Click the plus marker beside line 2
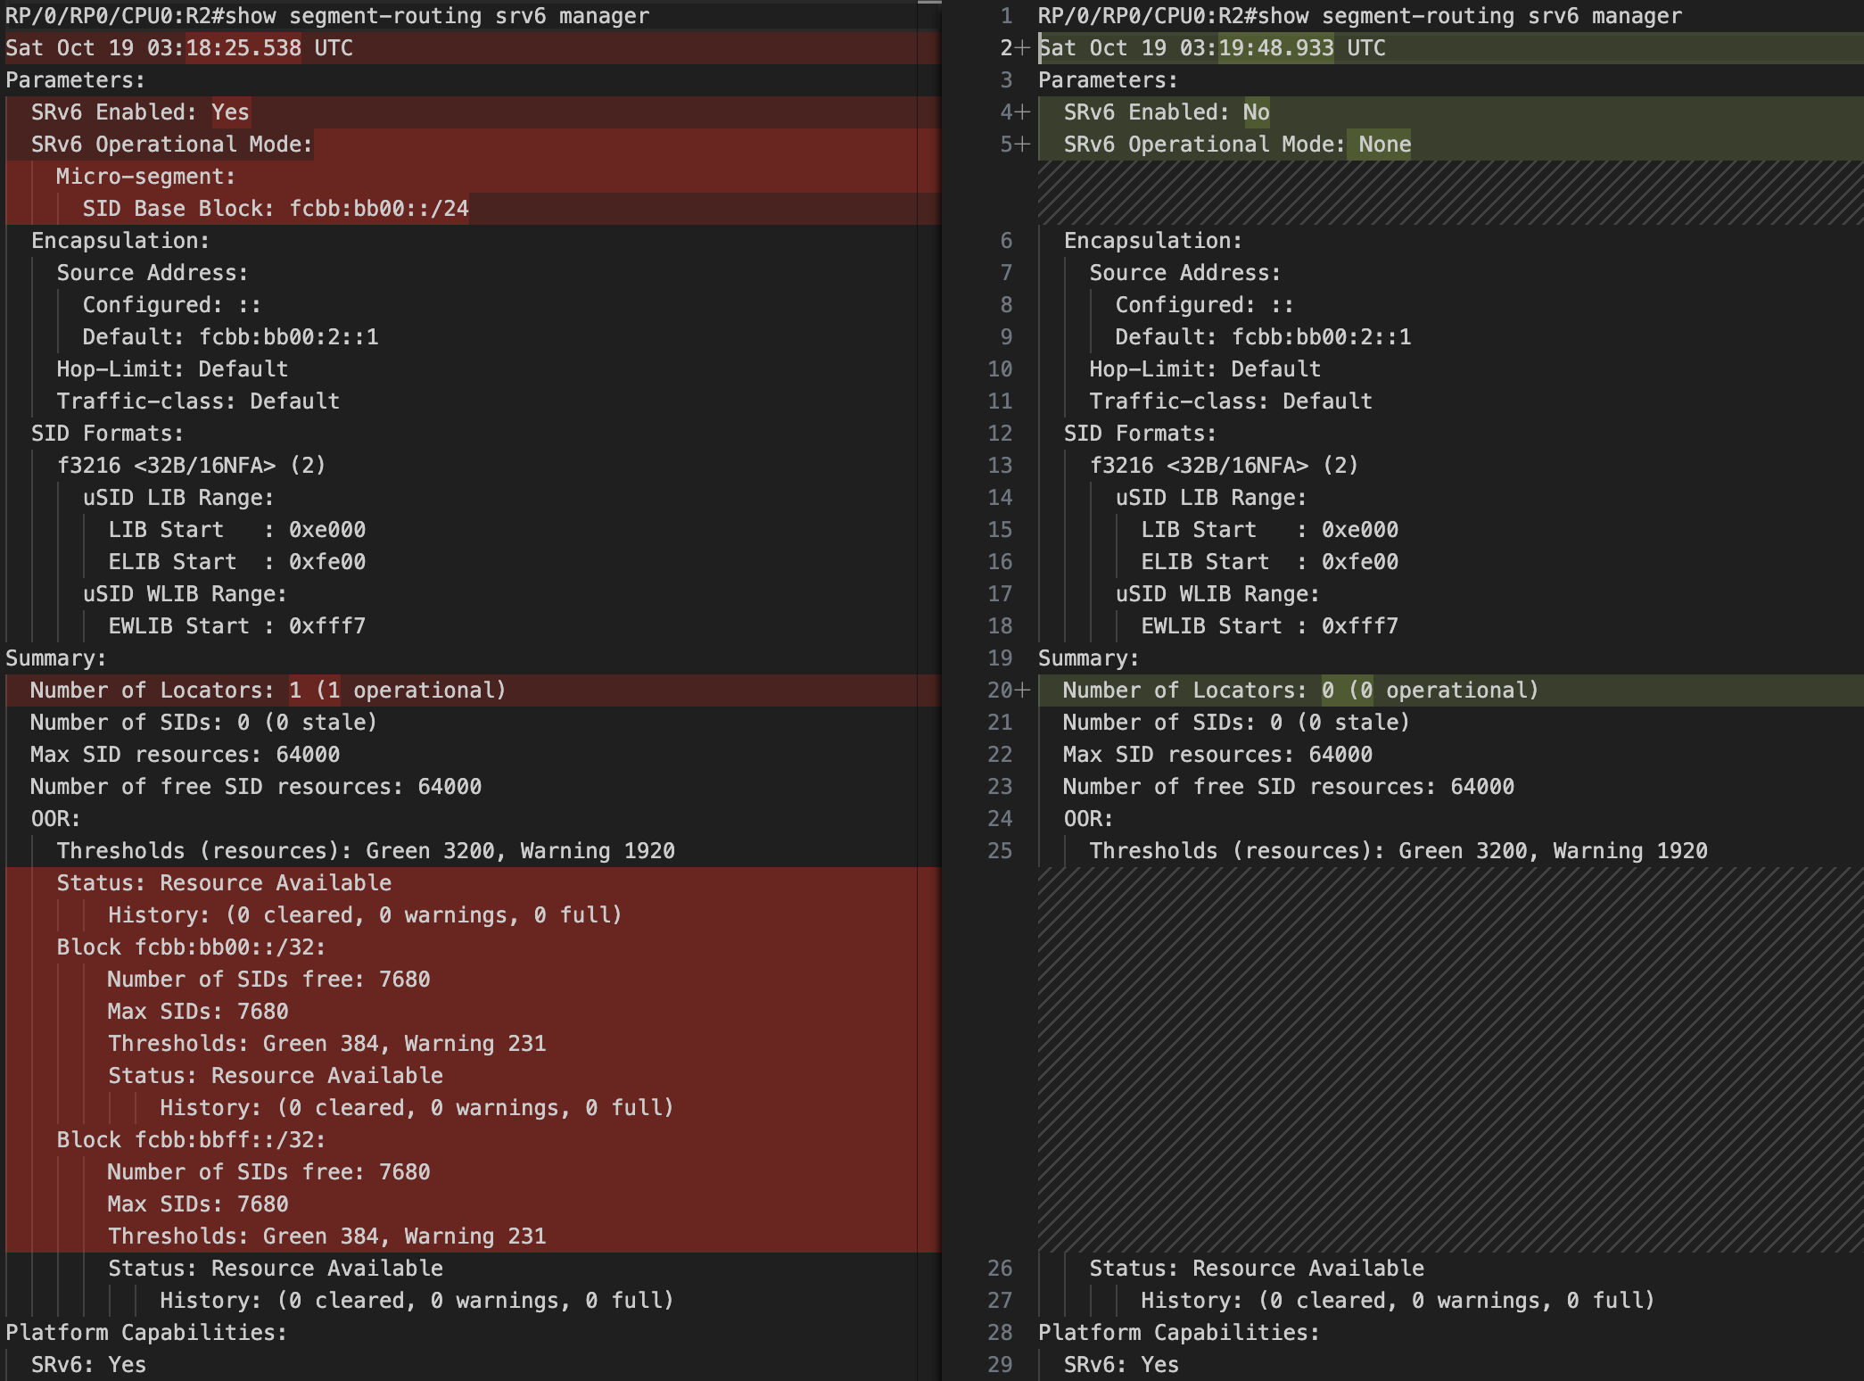The height and width of the screenshot is (1381, 1864). (1022, 48)
